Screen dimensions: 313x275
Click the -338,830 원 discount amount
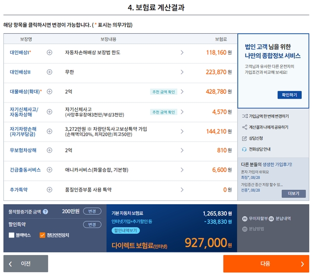click(218, 222)
